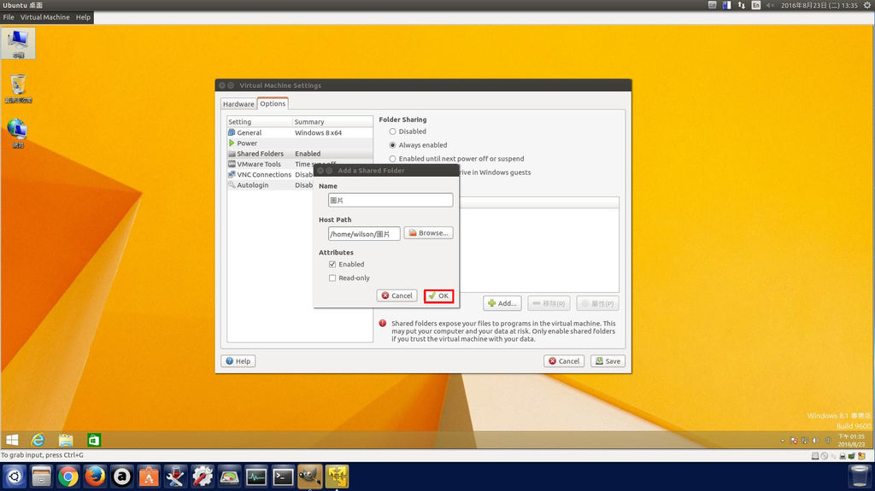
Task: Toggle the Read-only attribute checkbox
Action: point(332,278)
